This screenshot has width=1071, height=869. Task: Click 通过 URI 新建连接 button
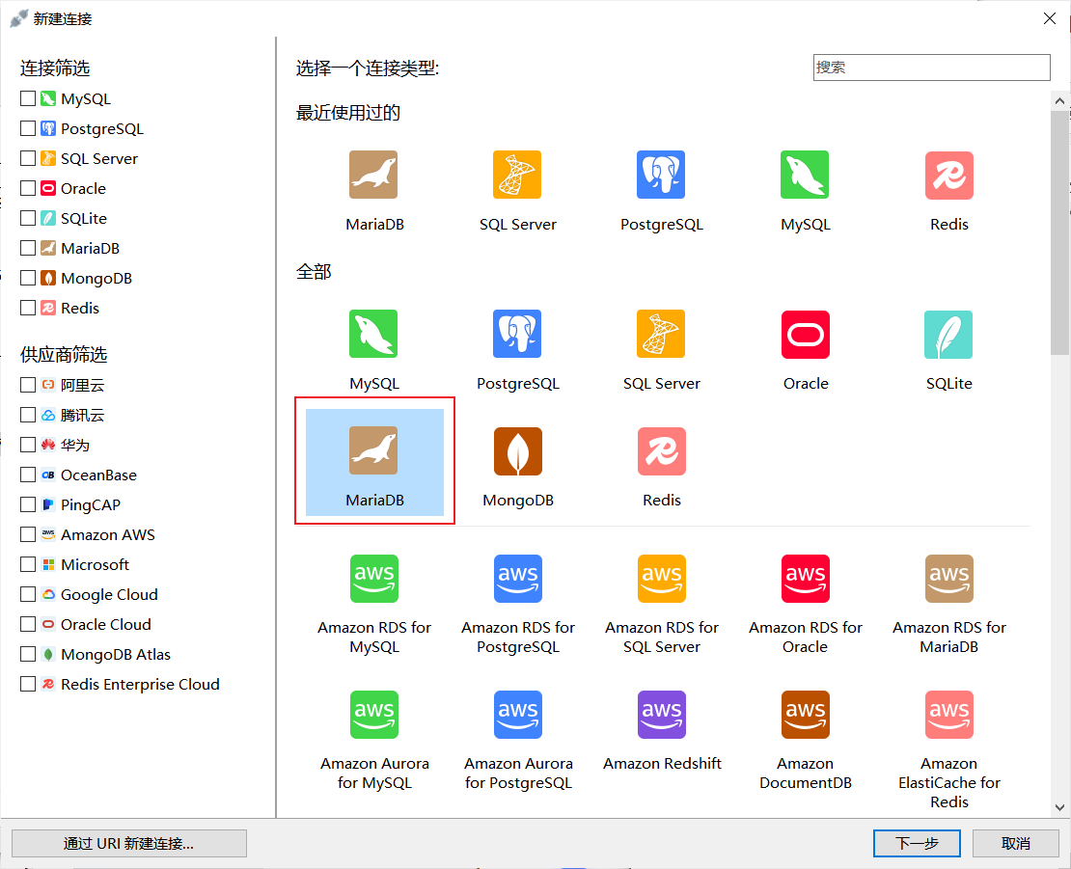[x=128, y=843]
